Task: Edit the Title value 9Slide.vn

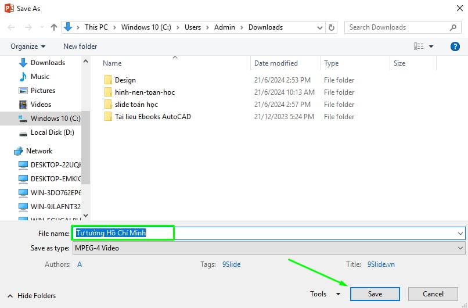Action: coord(381,264)
